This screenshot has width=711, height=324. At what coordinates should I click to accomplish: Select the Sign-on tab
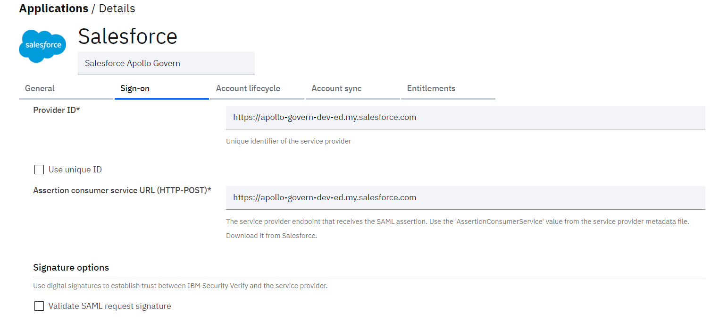tap(162, 88)
